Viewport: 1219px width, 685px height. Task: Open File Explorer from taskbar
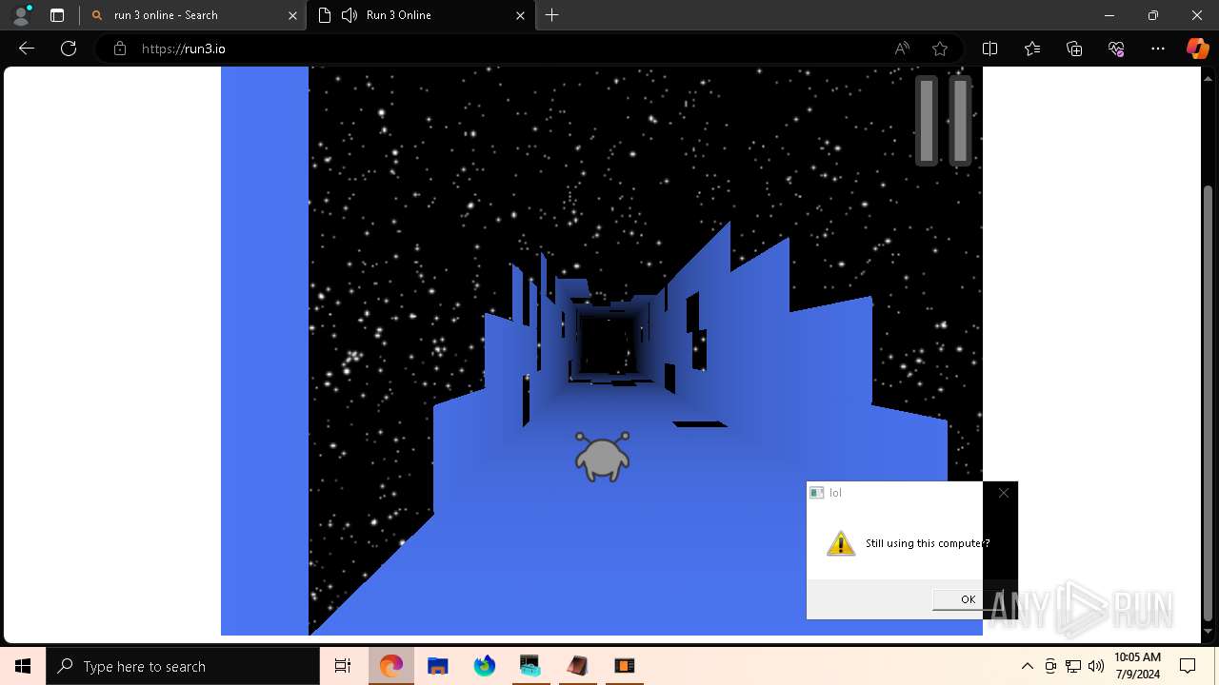(x=438, y=666)
